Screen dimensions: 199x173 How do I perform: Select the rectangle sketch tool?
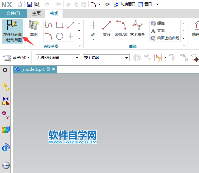coord(60,25)
